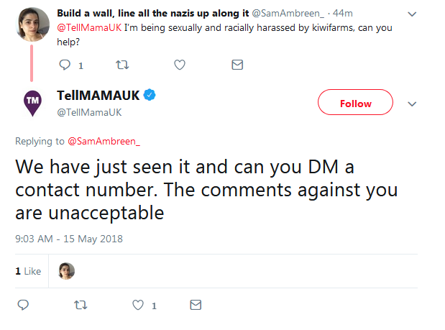This screenshot has width=445, height=330.
Task: Open @SamAmbreen_ link in Replying to
Action: (104, 142)
